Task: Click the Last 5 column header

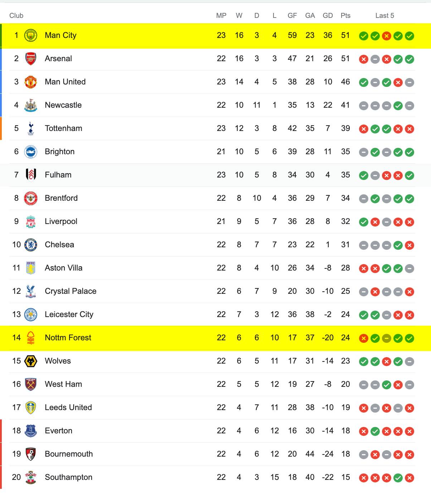Action: click(385, 16)
